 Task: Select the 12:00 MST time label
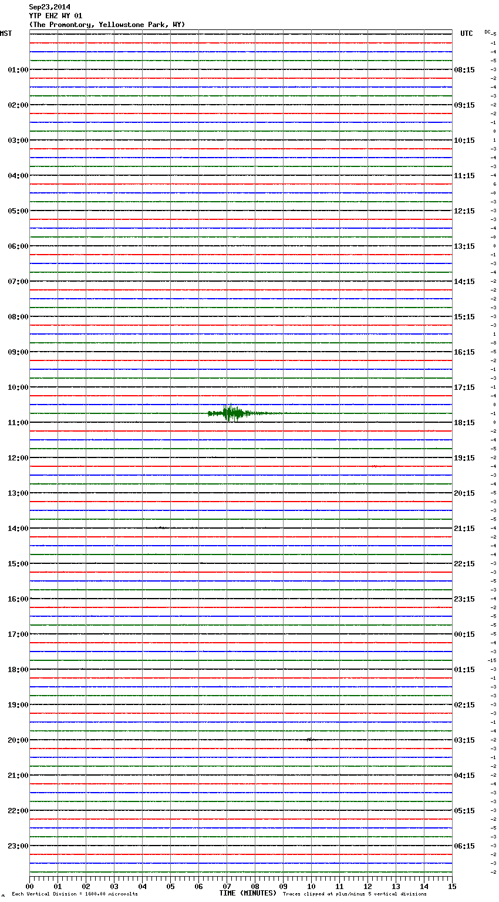click(x=18, y=458)
